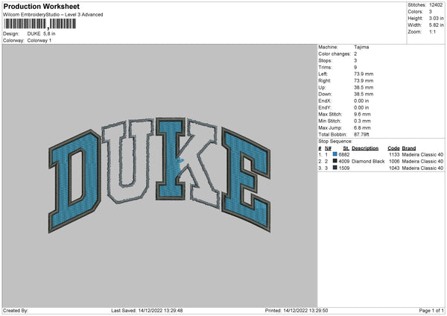Click the Max Stitch value 9.6 mm

(x=362, y=114)
